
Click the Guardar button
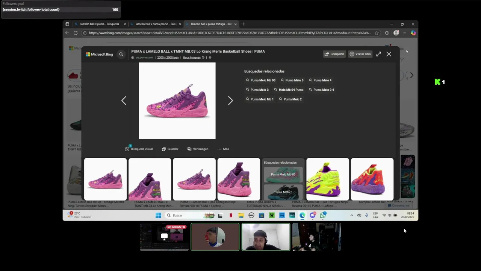click(170, 149)
